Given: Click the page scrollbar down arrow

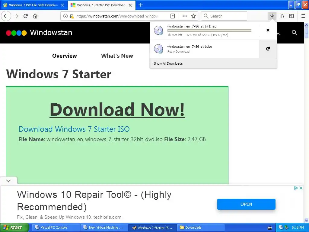Looking at the screenshot, I should [306, 220].
